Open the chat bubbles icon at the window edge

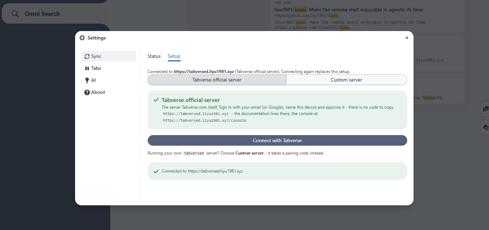pos(485,109)
